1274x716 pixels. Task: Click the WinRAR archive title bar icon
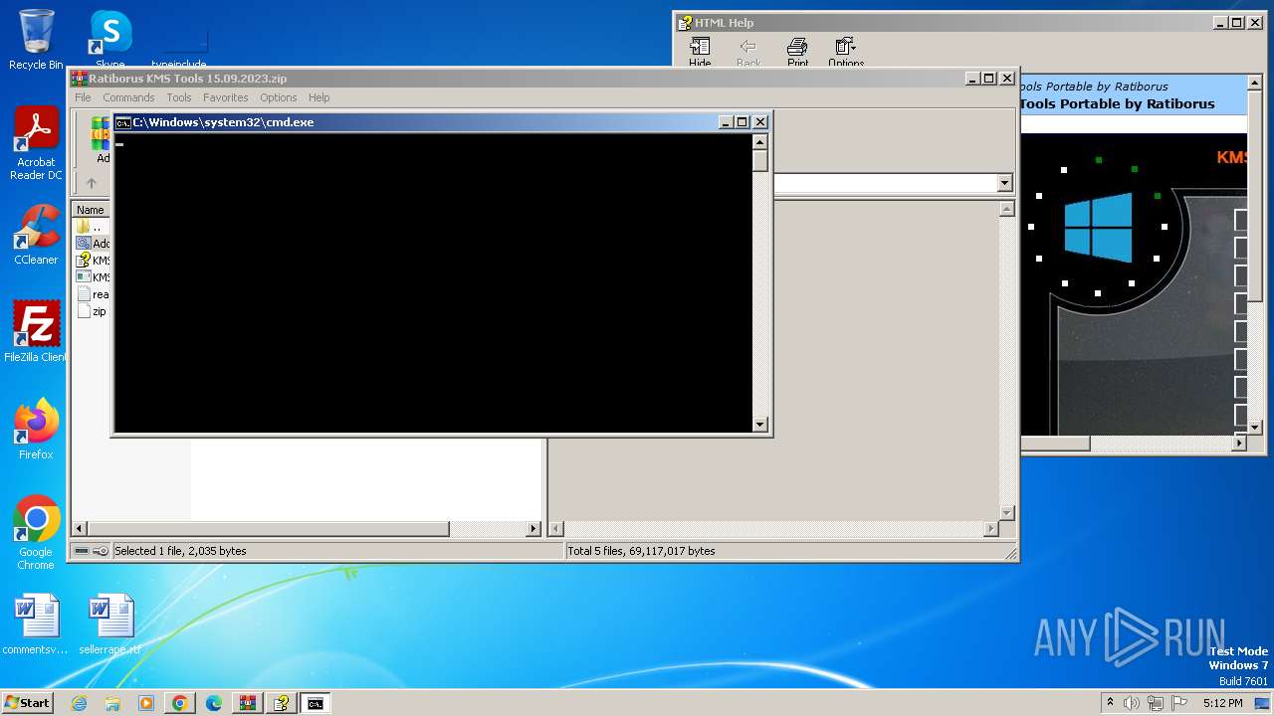pos(80,79)
